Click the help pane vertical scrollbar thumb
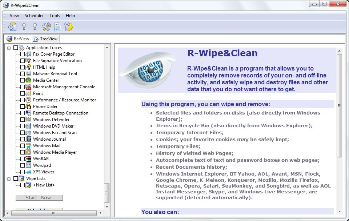 click(339, 105)
